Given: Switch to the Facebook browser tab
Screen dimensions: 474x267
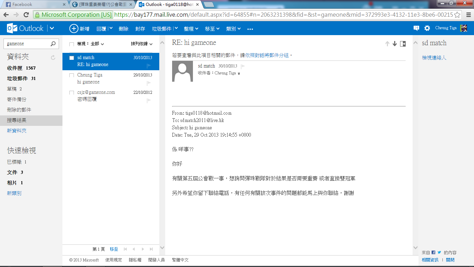Looking at the screenshot, I should [33, 5].
